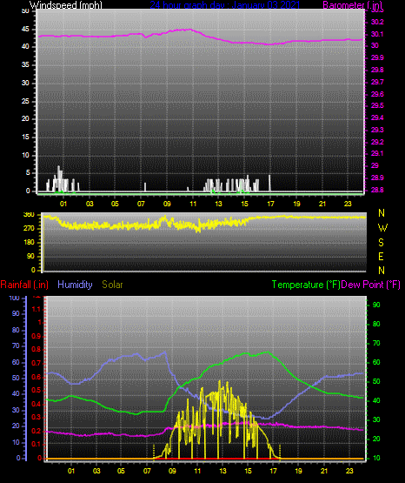Click the 180 degree tick on the wind direction axis
This screenshot has width=405, height=483.
(x=29, y=243)
